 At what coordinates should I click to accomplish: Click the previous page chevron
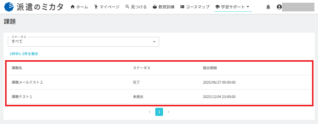tap(150, 112)
